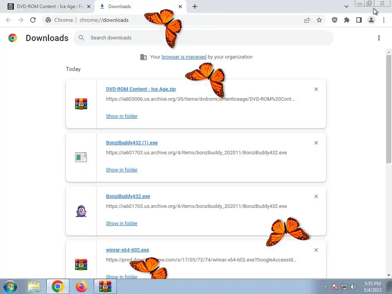
Task: Open the Action Center flag tray icon
Action: point(335,287)
